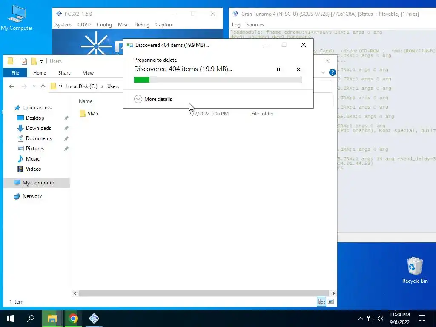Open My Computer desktop icon

17,18
